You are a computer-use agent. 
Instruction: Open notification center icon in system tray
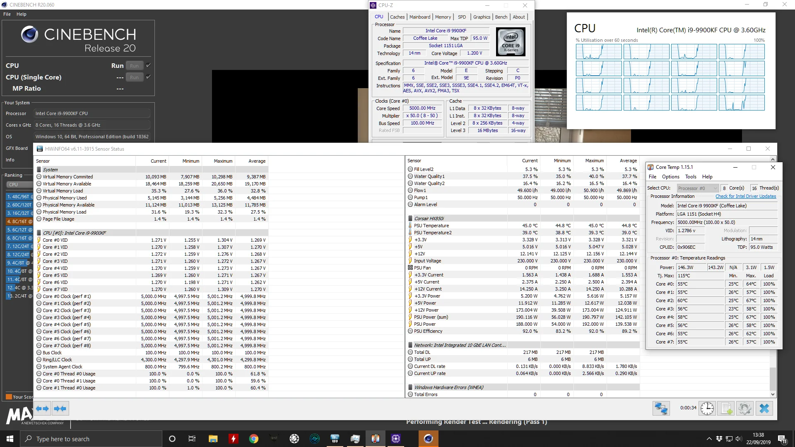click(782, 439)
